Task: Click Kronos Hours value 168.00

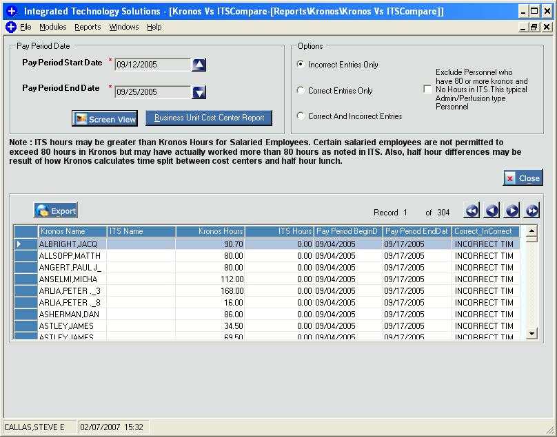Action: (x=232, y=291)
